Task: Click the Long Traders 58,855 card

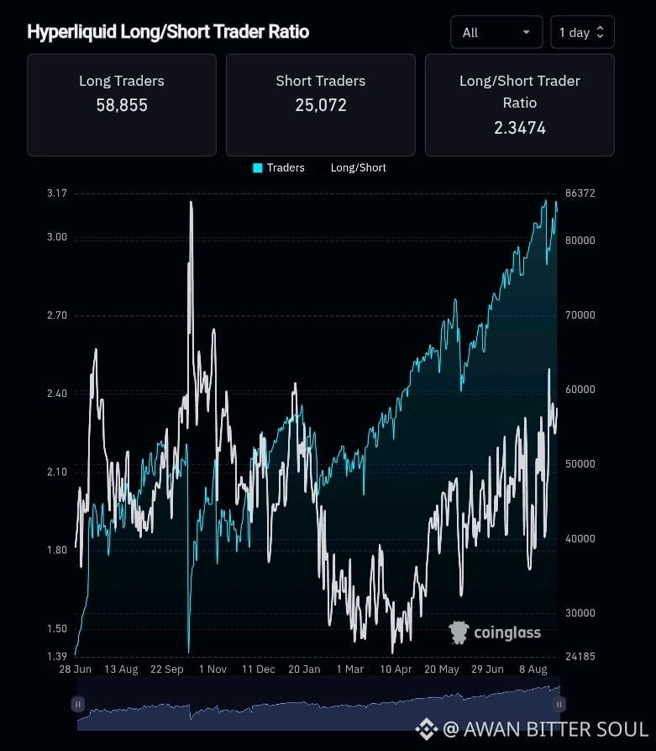Action: pos(122,105)
